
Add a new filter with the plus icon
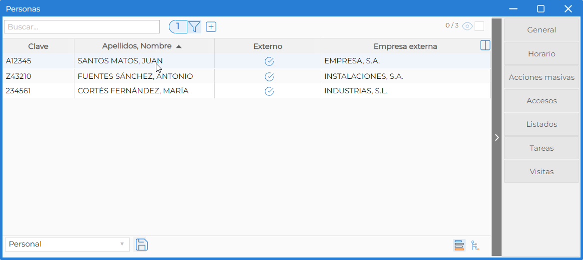point(211,27)
